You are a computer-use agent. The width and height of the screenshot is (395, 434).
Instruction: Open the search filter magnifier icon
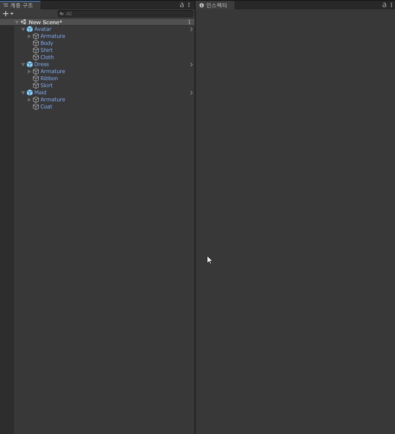[x=62, y=14]
